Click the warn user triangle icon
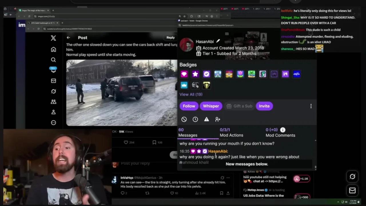Screen dimensions: 366x206 click(206, 119)
